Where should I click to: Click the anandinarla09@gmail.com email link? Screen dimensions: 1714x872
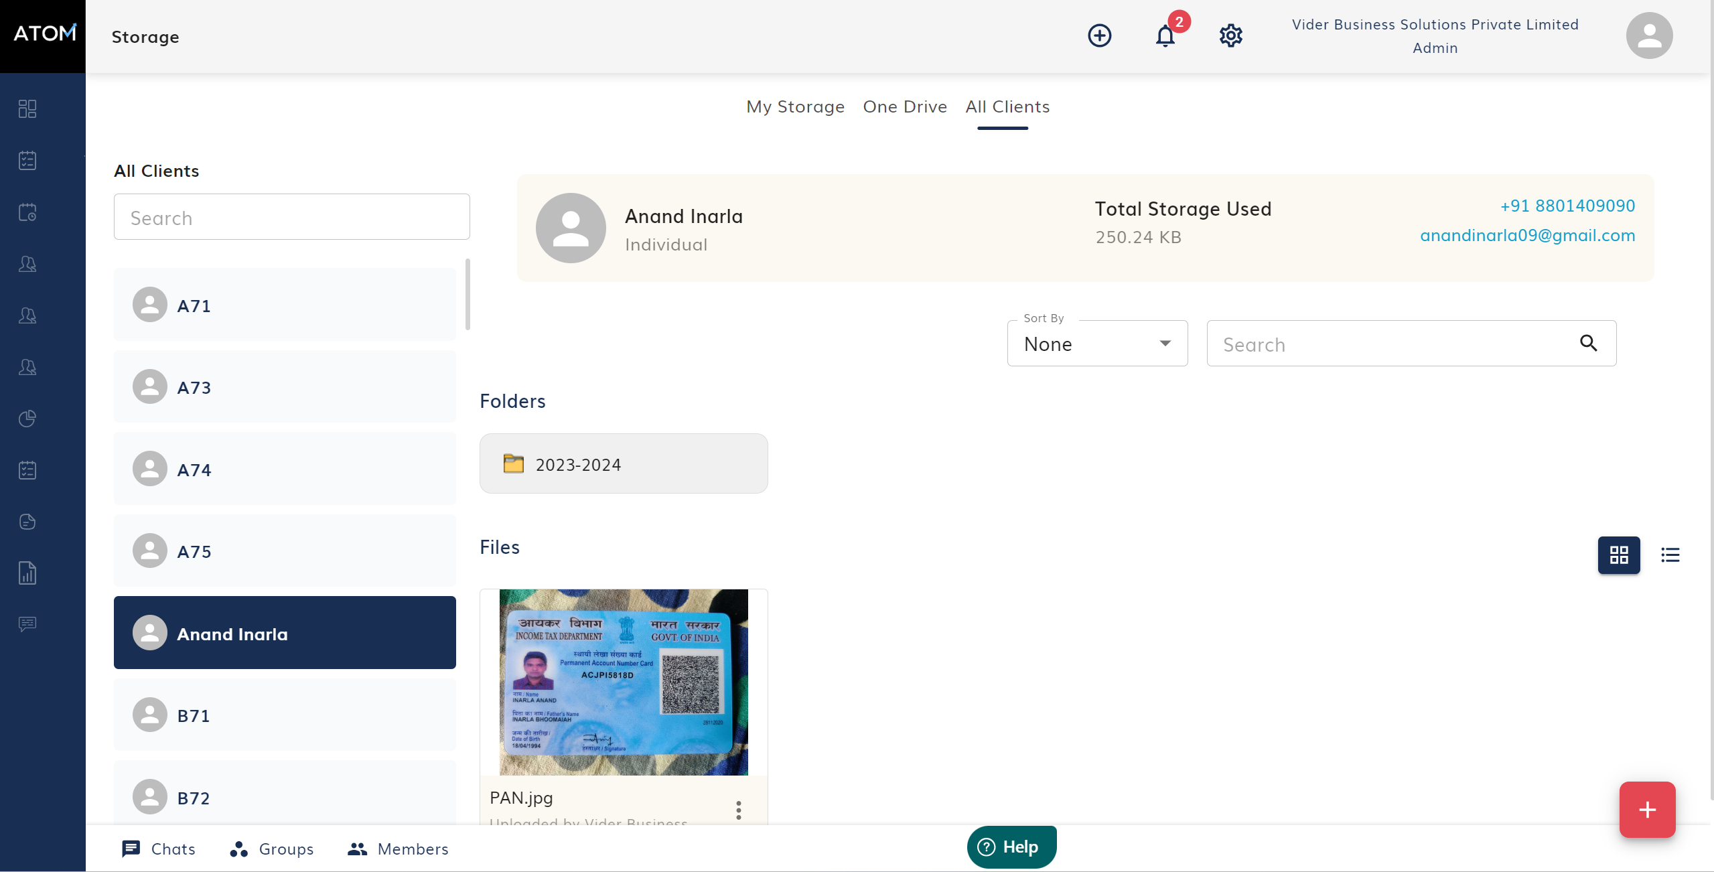click(1527, 235)
